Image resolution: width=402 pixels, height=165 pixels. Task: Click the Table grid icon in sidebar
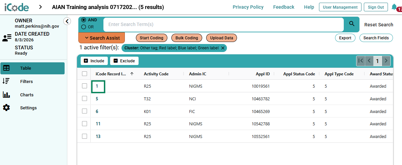click(x=6, y=68)
